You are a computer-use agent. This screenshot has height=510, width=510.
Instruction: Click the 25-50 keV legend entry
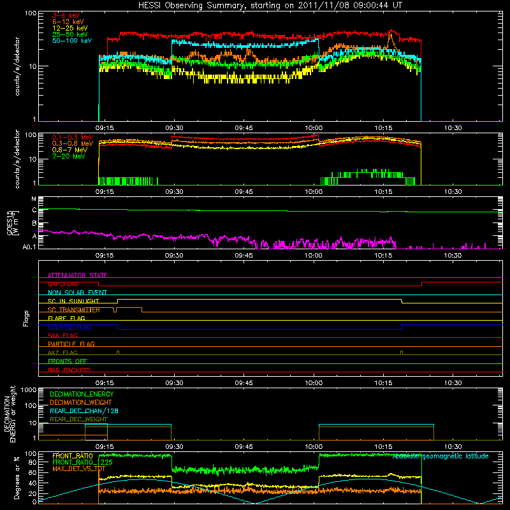[70, 34]
